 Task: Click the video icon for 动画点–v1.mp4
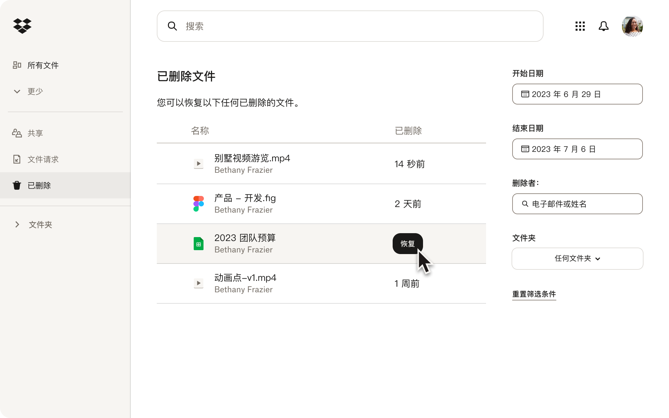[x=199, y=283]
